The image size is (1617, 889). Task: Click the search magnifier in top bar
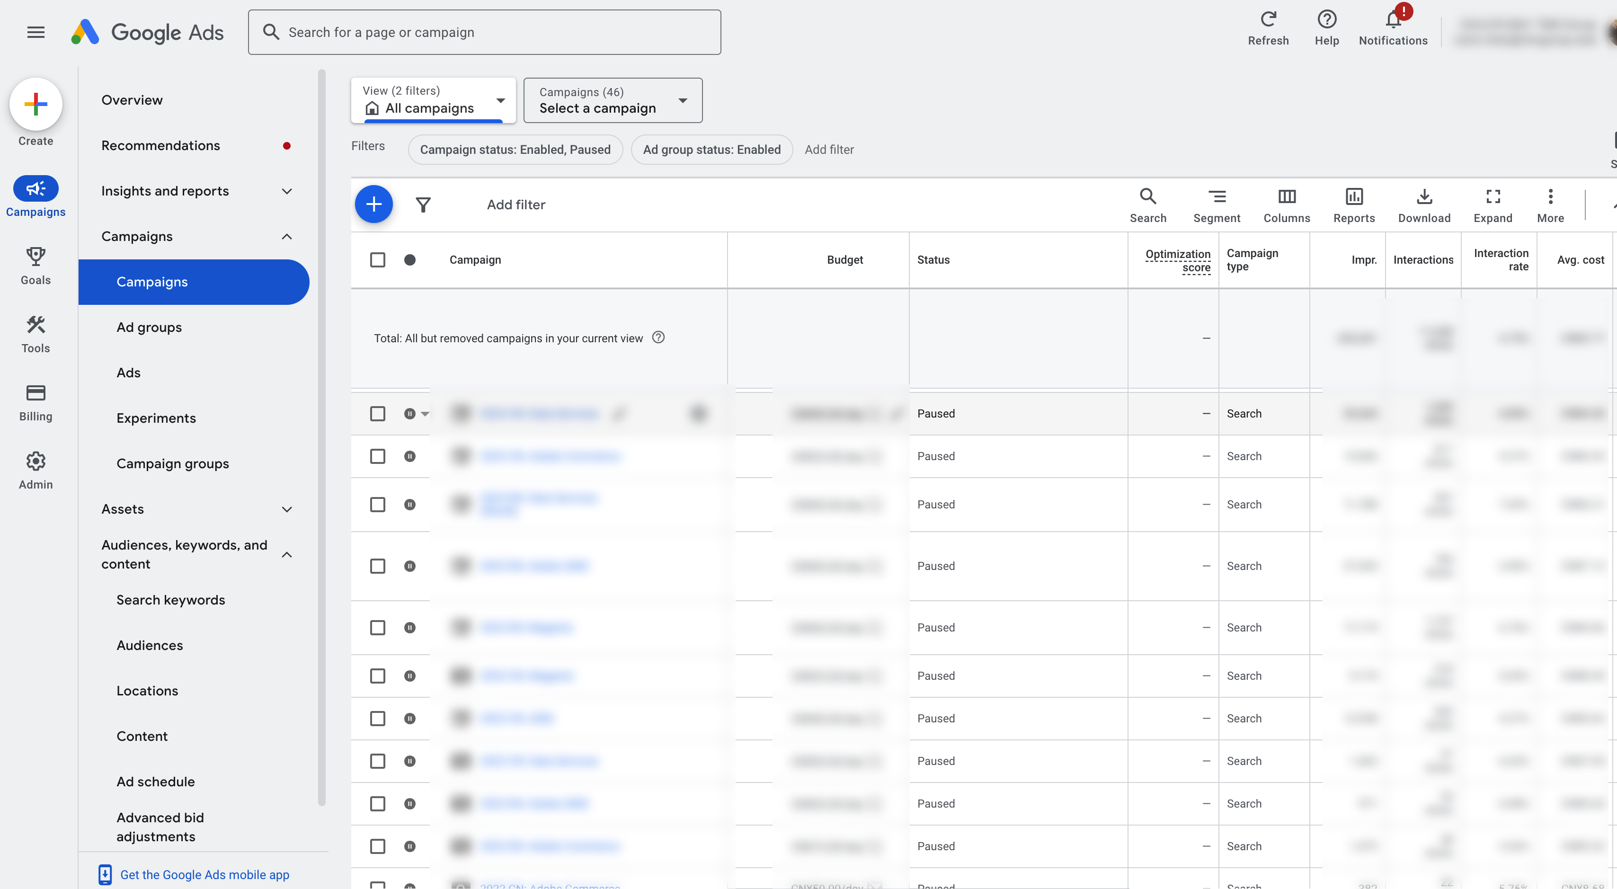pyautogui.click(x=271, y=32)
